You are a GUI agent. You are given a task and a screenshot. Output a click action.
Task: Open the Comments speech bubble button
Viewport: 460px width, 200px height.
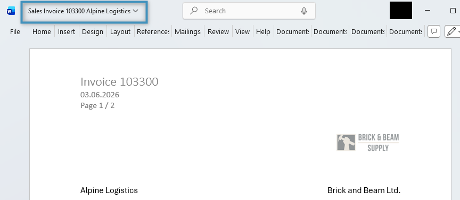pyautogui.click(x=434, y=31)
